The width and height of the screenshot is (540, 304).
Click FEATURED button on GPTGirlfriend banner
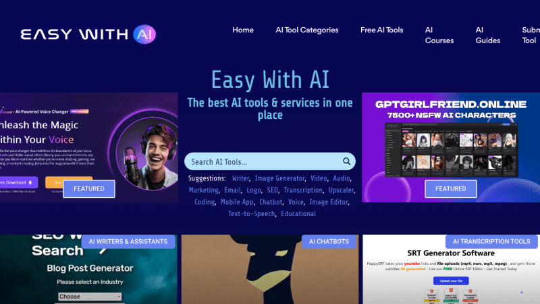(x=450, y=188)
